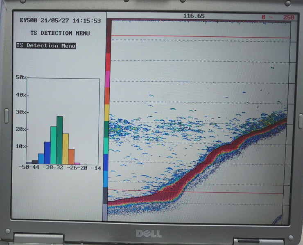Click the orange bar in the TS histogram
This screenshot has width=303, height=245.
point(71,156)
